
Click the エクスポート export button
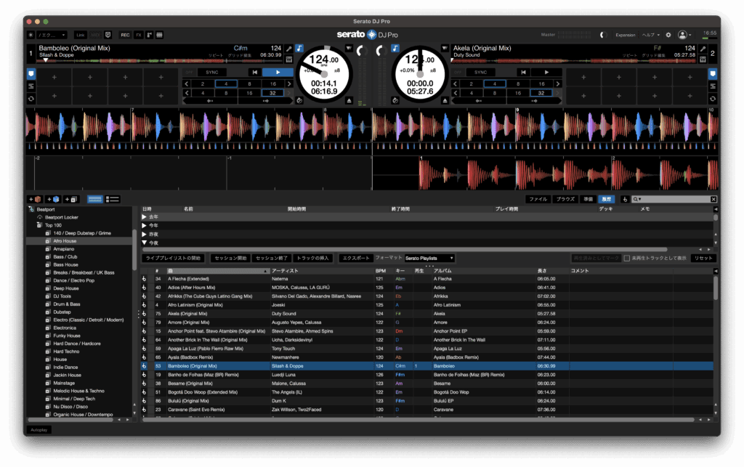click(x=356, y=259)
